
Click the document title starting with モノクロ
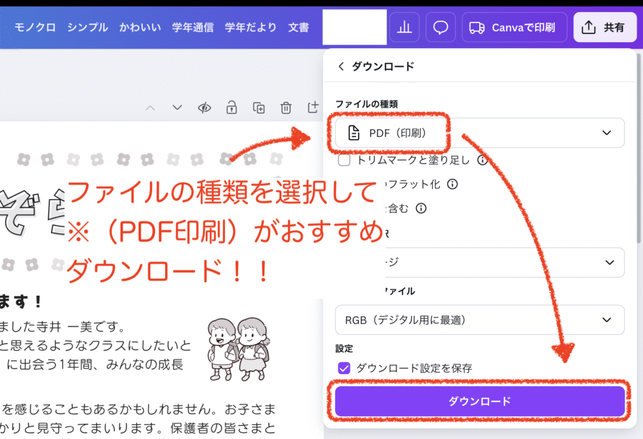pos(161,28)
